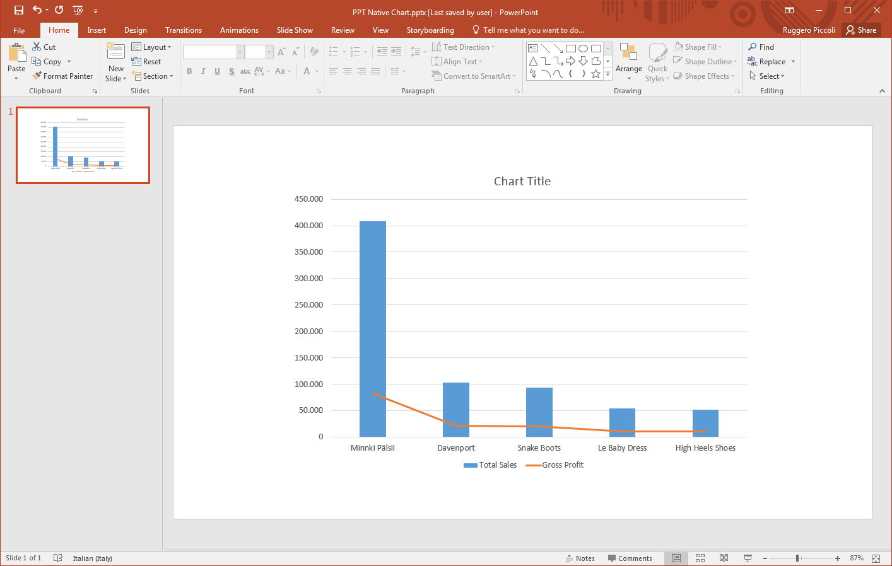This screenshot has height=566, width=892.
Task: Undo the last action
Action: (x=37, y=10)
